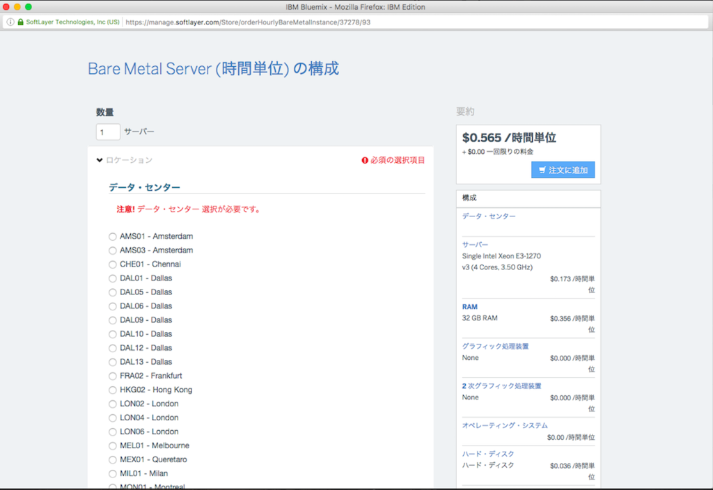
Task: Select DAL09 - Dallas data center
Action: coord(112,320)
